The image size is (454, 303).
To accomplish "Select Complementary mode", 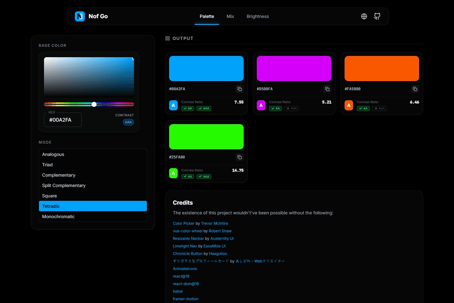I will (x=59, y=175).
